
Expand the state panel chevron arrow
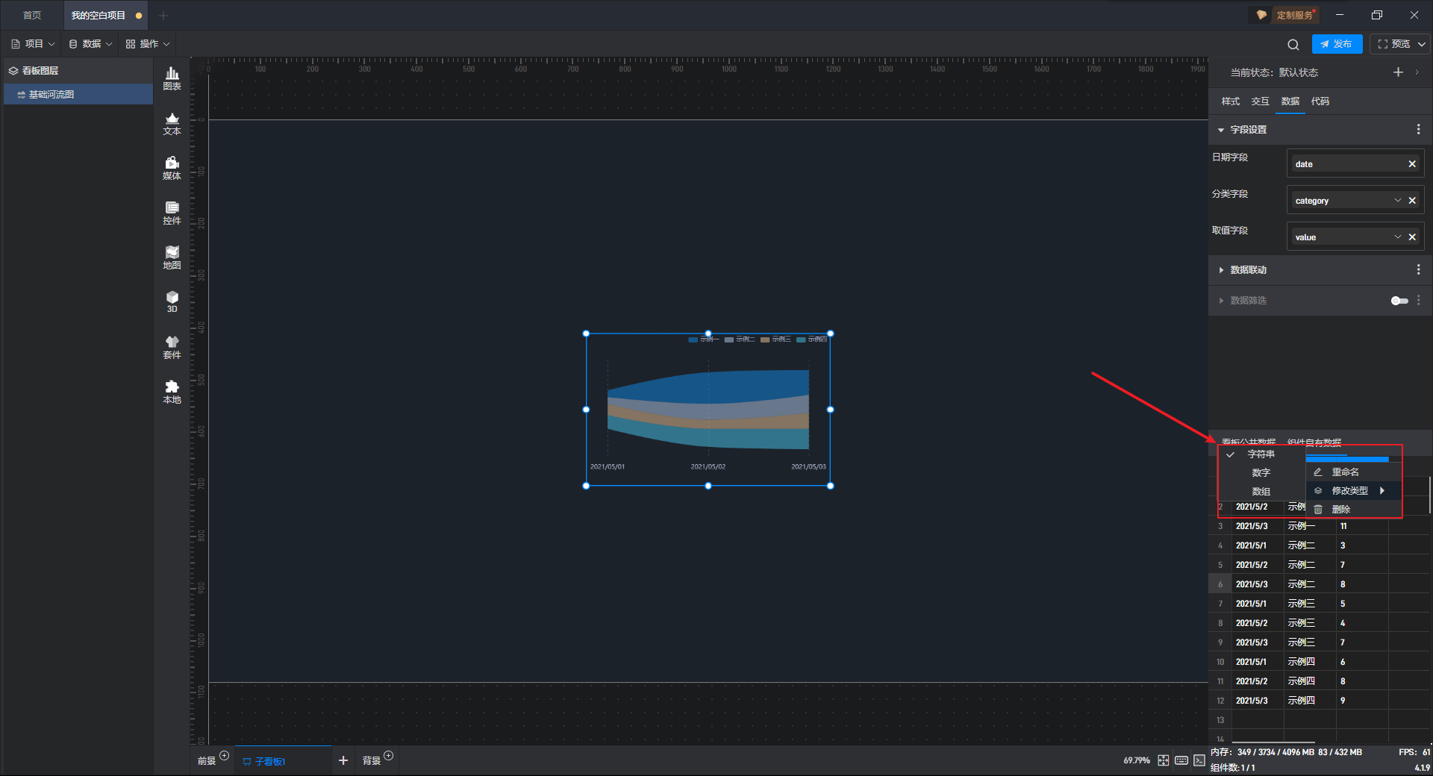pos(1417,72)
